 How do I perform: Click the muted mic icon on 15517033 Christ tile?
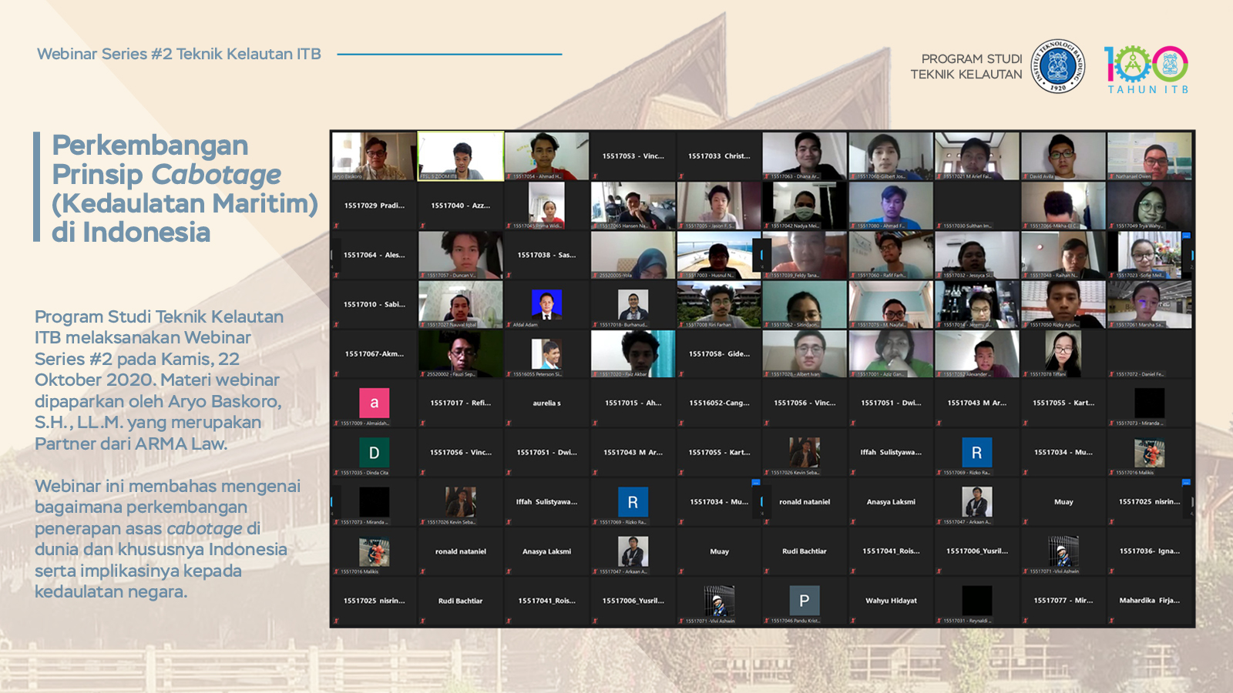coord(681,176)
